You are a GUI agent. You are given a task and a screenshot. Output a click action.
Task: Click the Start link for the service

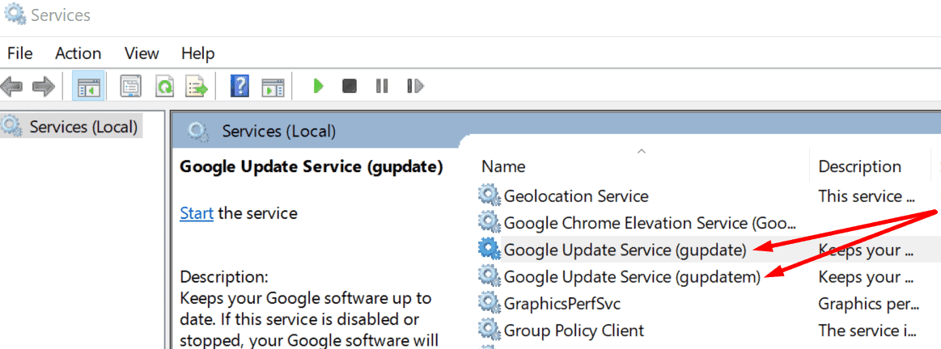[196, 213]
